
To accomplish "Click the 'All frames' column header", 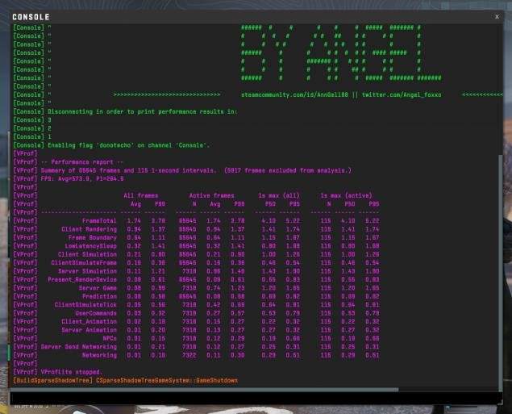I will tap(141, 196).
